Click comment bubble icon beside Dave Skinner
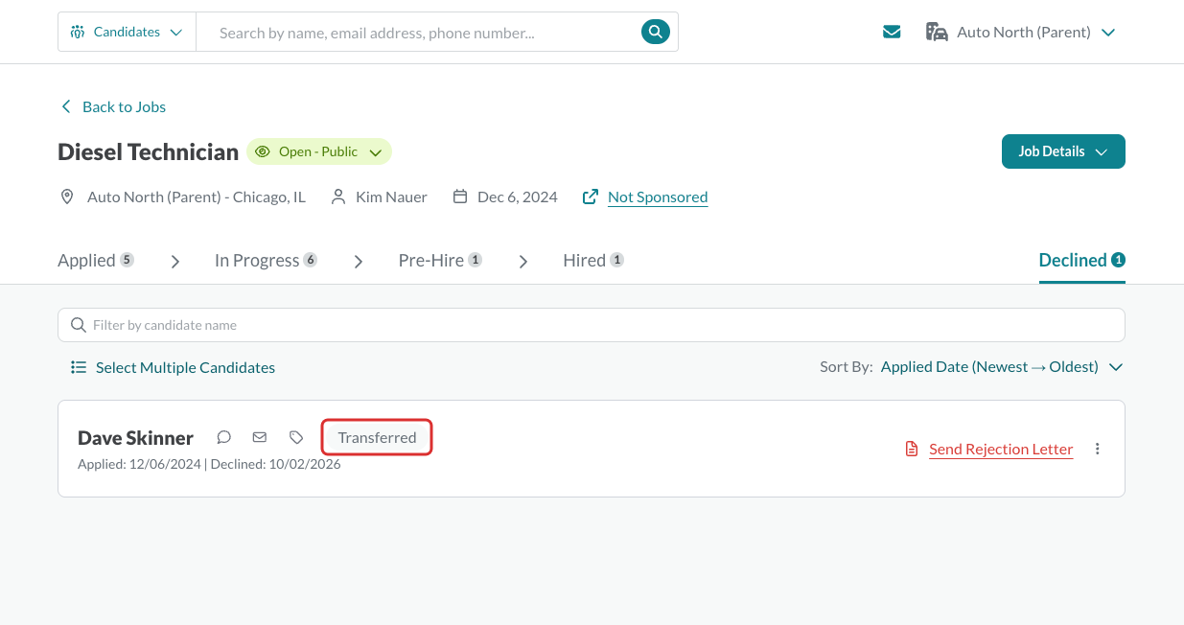 (x=224, y=437)
